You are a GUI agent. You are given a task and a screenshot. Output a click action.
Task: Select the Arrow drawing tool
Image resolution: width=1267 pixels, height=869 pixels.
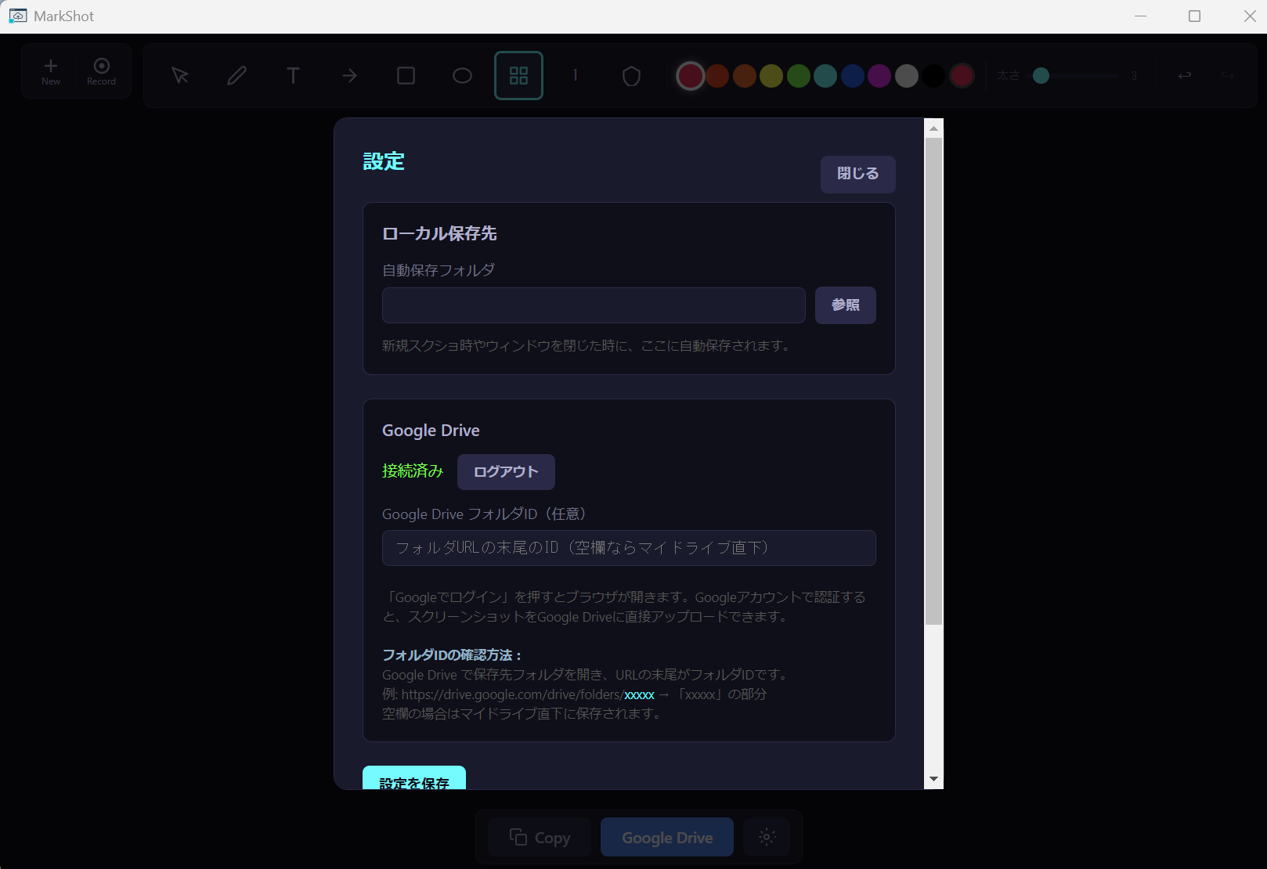coord(349,75)
